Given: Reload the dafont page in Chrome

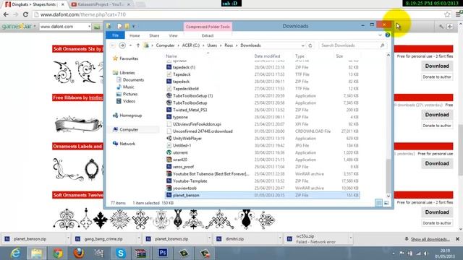Looking at the screenshot, I should [x=26, y=14].
